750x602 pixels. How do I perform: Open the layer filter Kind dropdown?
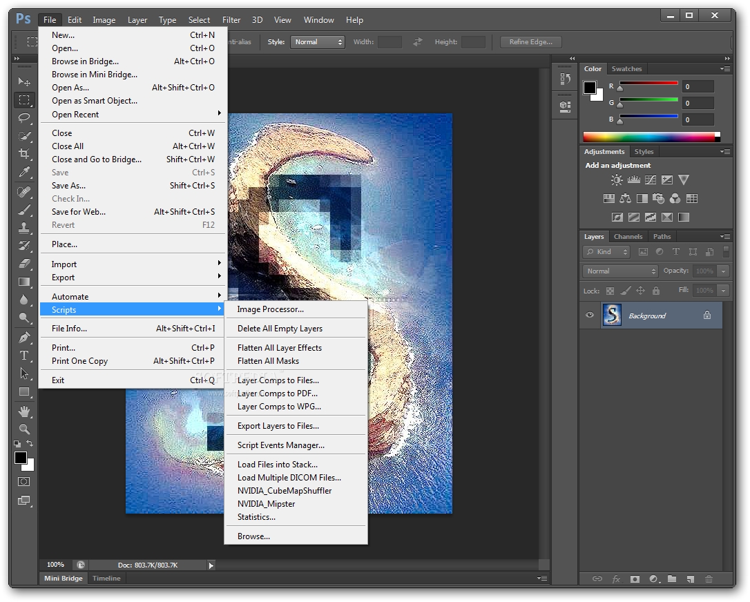point(606,252)
